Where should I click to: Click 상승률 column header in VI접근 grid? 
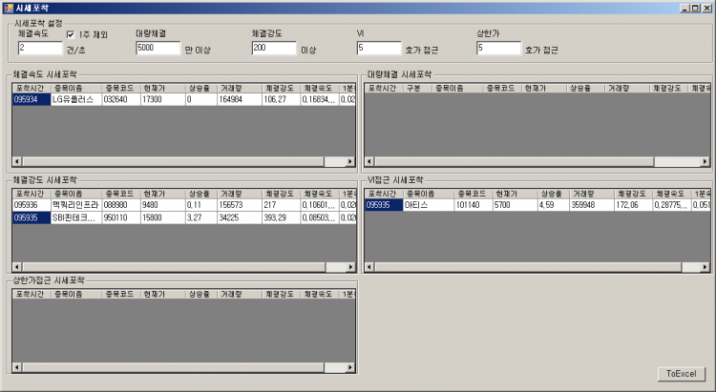[552, 193]
